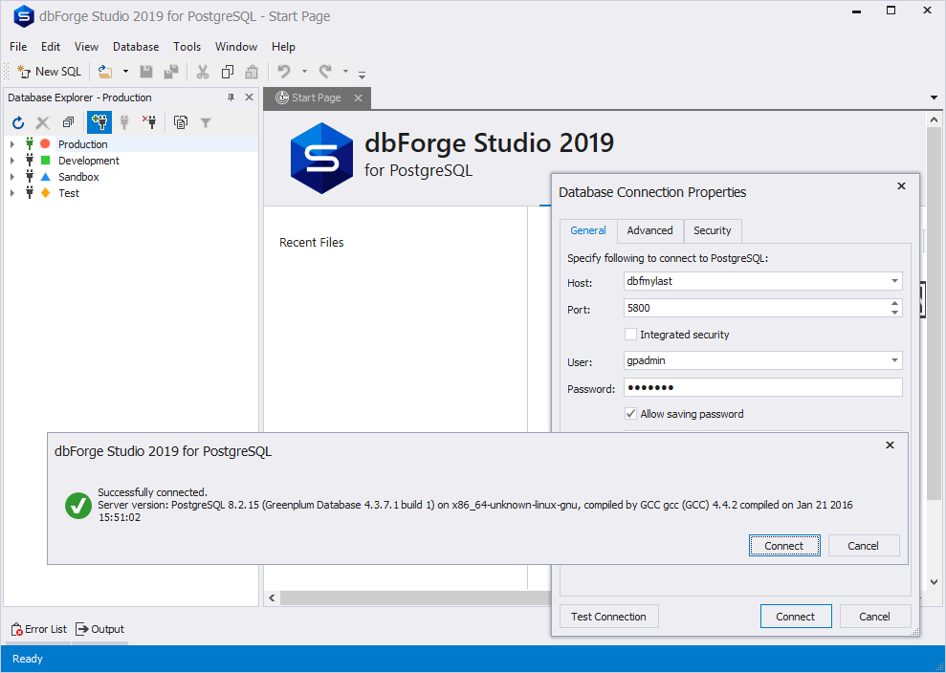Open the document tabs list dropdown arrow

[x=934, y=98]
